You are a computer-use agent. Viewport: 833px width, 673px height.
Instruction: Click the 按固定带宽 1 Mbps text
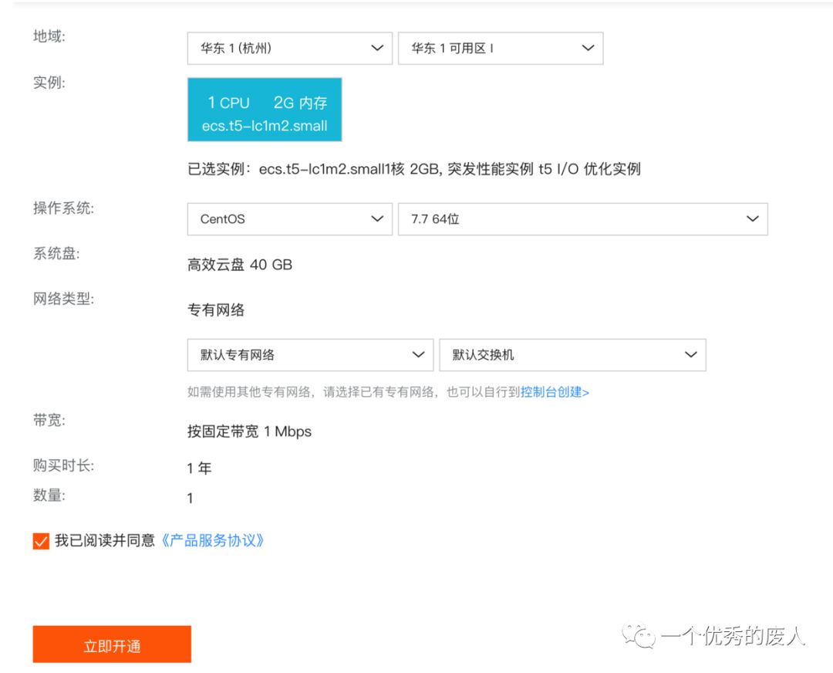[x=249, y=431]
